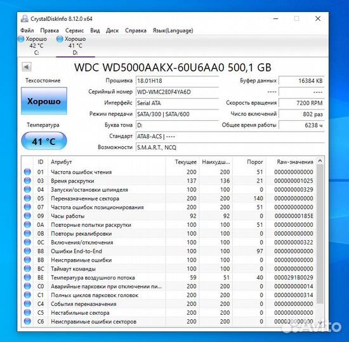Click serial number field WD-WMC2E0F4YA6D

click(177, 92)
